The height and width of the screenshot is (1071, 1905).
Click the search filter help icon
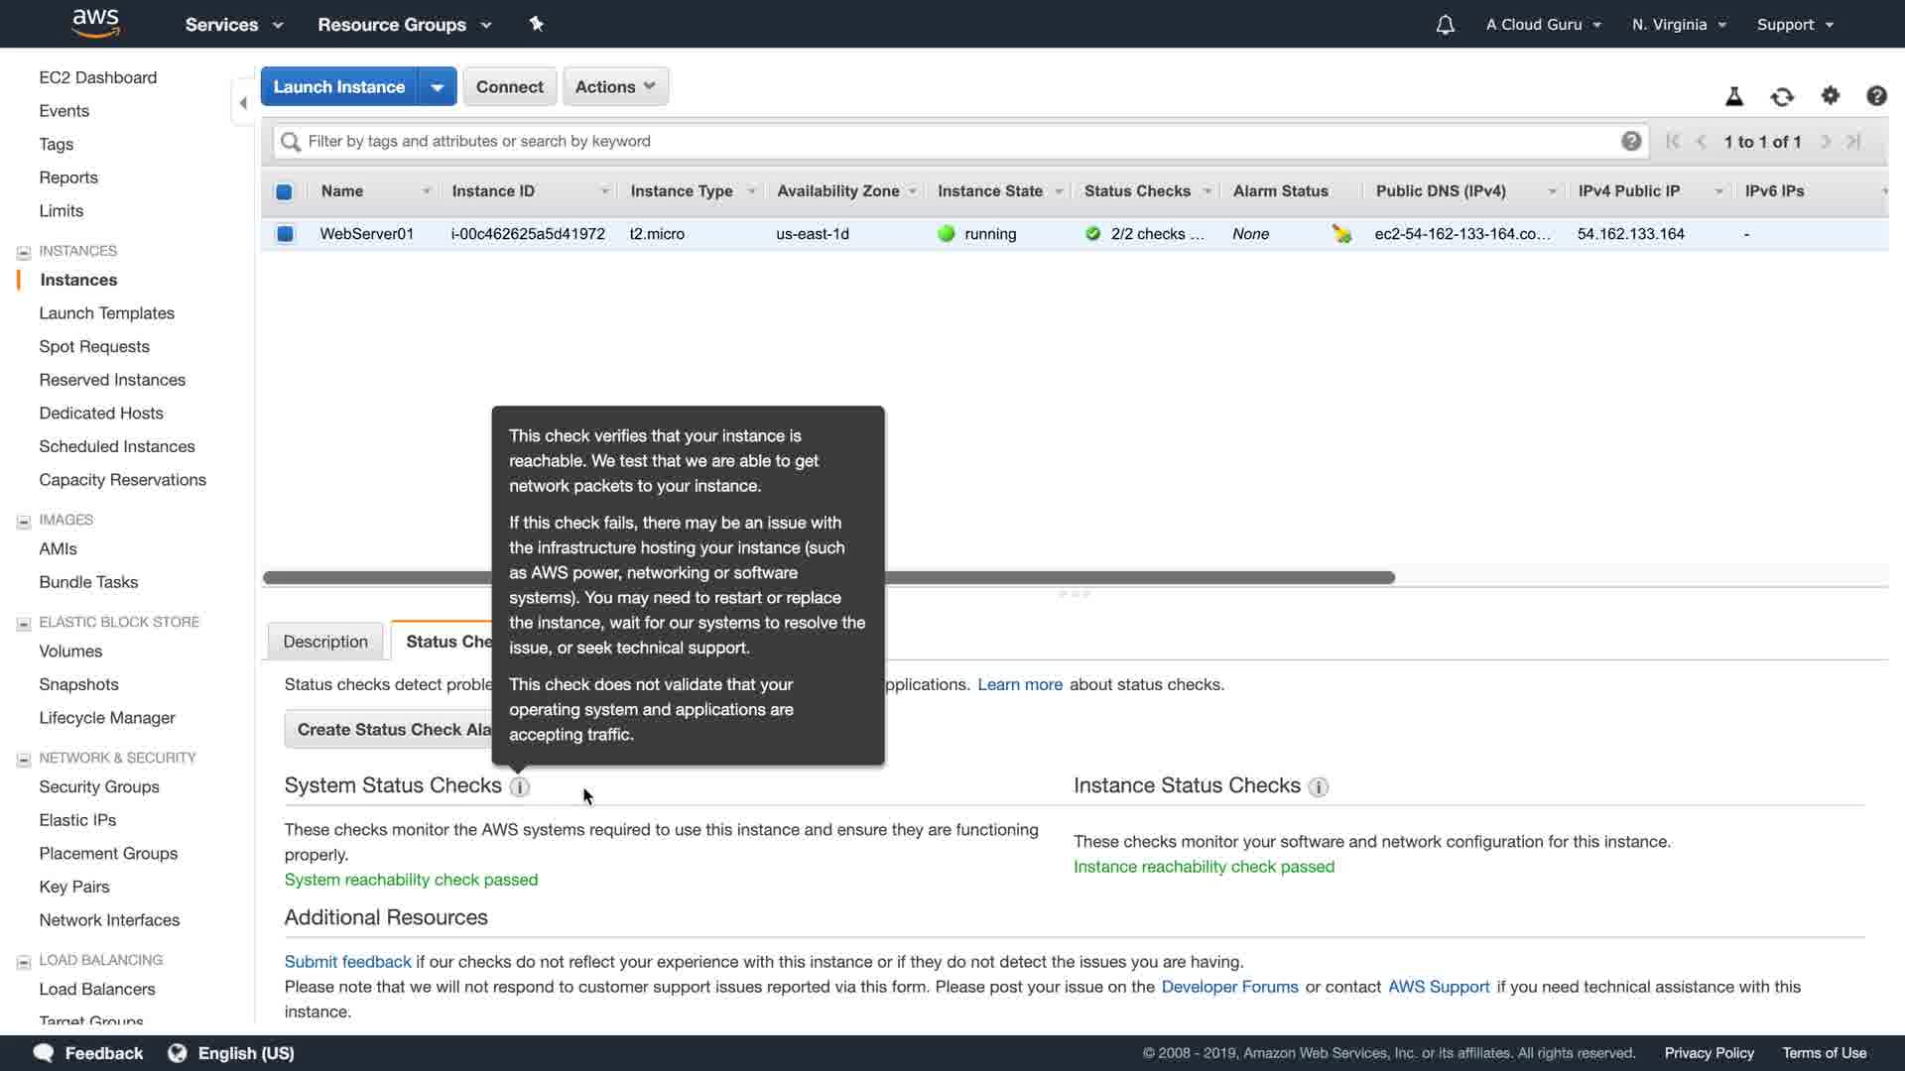1630,141
